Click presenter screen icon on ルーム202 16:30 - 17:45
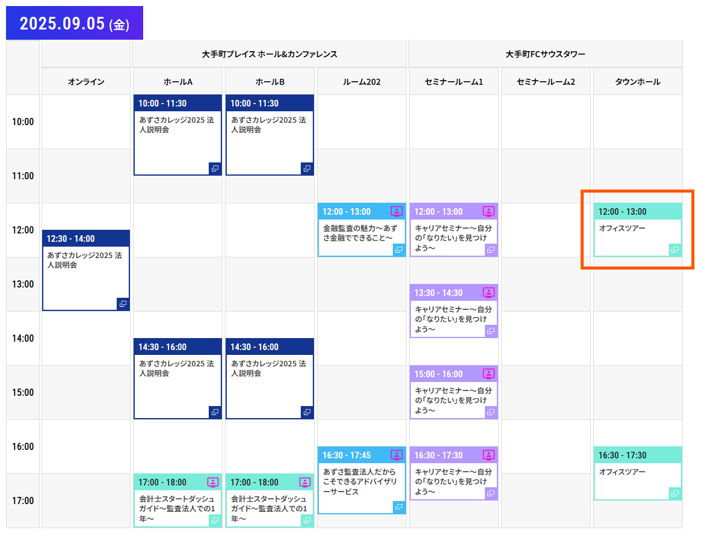The image size is (702, 542). (396, 455)
